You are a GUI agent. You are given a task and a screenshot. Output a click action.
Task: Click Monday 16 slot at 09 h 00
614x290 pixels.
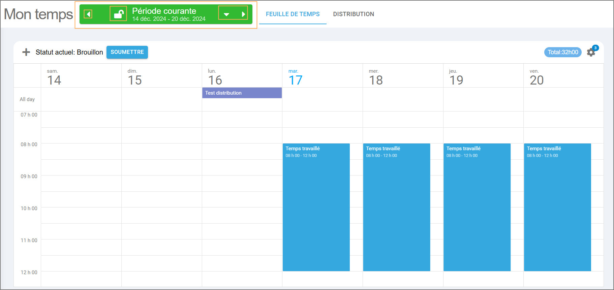242,183
